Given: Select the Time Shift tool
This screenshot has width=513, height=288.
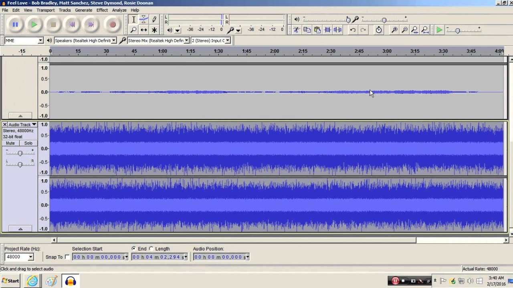Looking at the screenshot, I should [143, 30].
